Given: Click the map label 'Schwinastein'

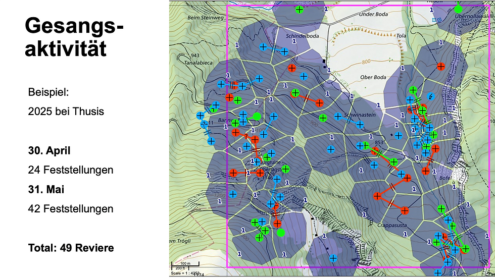Looking at the screenshot, I should pos(360,115).
